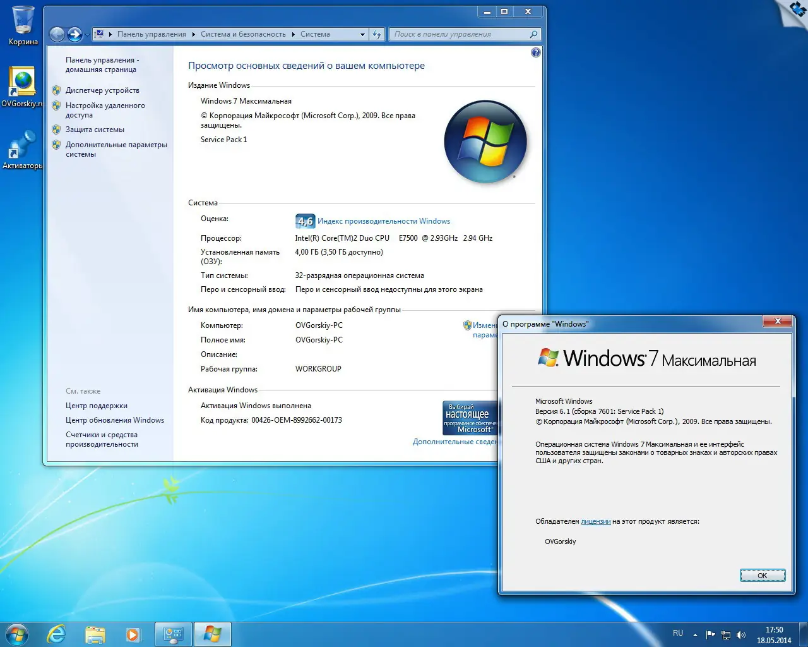Viewport: 808px width, 647px height.
Task: Switch to the Control Panel taskbar button
Action: 174,634
